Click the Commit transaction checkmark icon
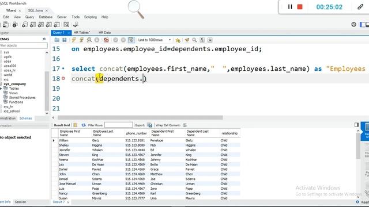Viewport: 369px width, 207px height. point(115,40)
